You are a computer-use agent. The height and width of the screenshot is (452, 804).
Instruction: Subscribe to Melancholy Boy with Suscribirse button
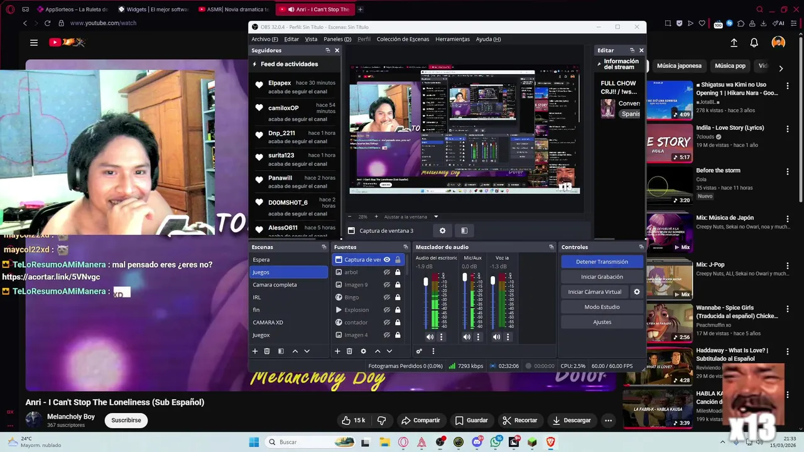126,420
